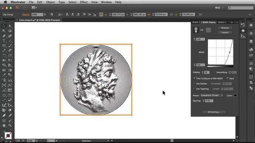Select the Gradient tool

pyautogui.click(x=10, y=70)
